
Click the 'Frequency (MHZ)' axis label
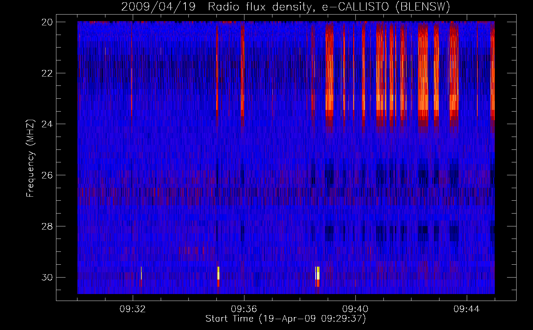[x=30, y=158]
